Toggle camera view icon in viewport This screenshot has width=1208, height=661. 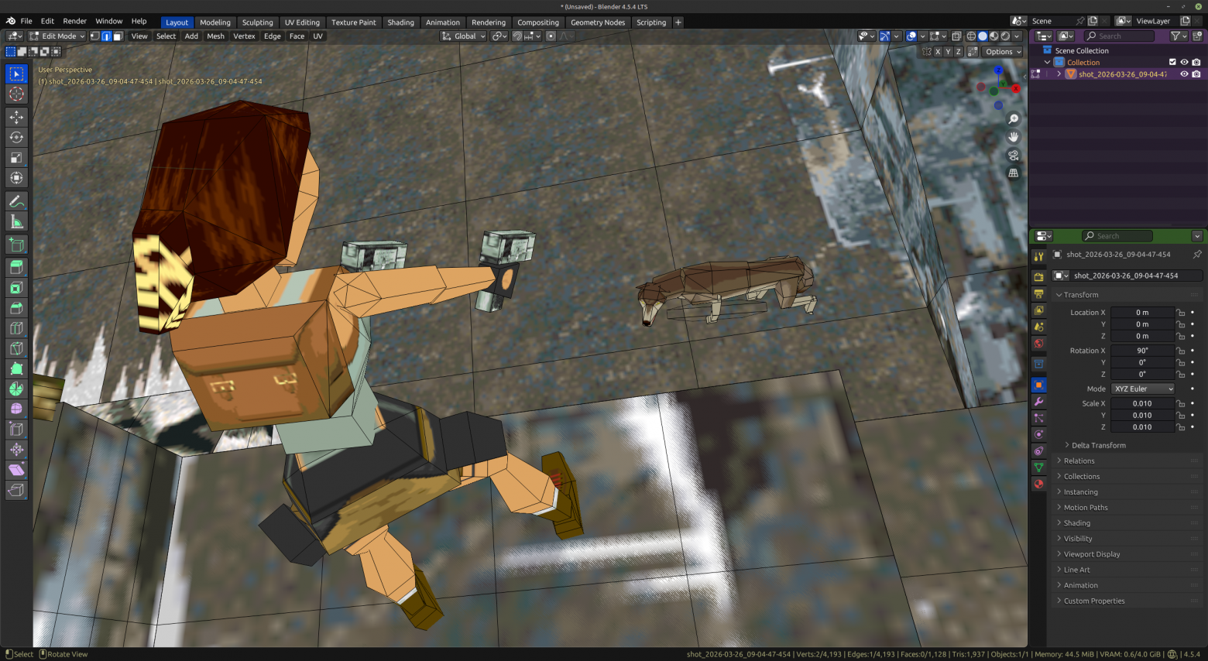coord(1013,155)
